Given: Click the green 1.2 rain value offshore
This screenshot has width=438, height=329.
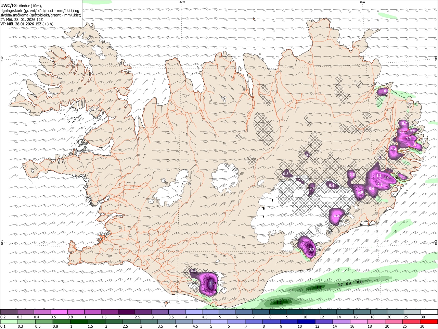Looking at the screenshot, I should click(279, 303).
